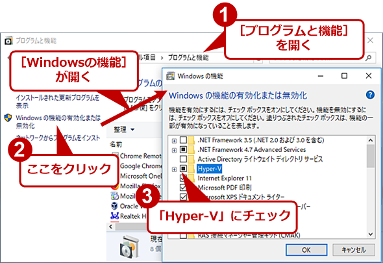The height and width of the screenshot is (263, 383).
Task: Click folder icon beside .NET Framework 3.5
Action: click(191, 140)
